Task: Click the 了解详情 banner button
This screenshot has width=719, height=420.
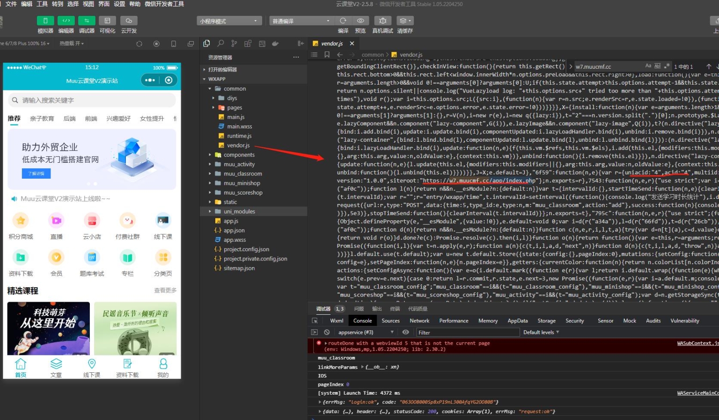Action: click(x=36, y=174)
